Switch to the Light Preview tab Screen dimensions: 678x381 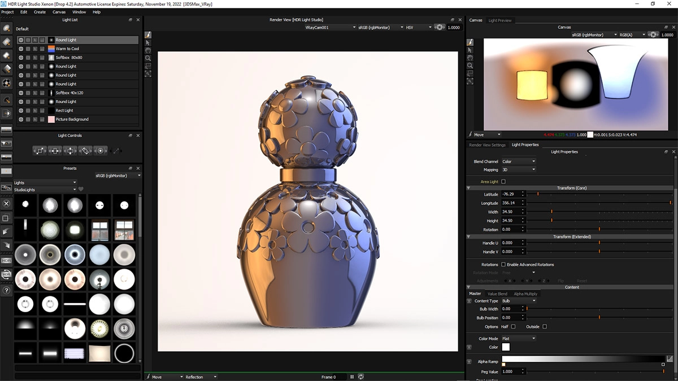point(499,20)
